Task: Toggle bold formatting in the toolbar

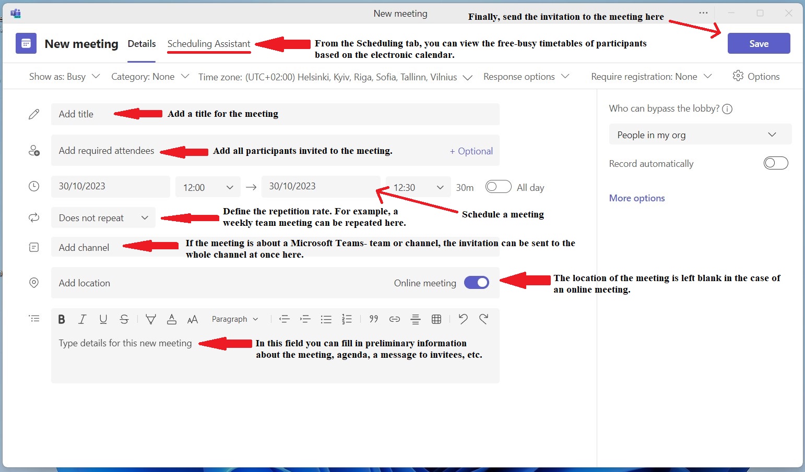Action: (x=62, y=319)
